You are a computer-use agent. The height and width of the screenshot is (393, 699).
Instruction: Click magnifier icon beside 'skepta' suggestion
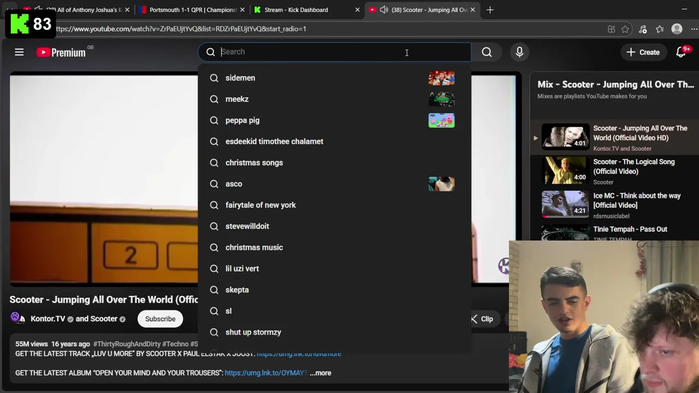tap(214, 290)
